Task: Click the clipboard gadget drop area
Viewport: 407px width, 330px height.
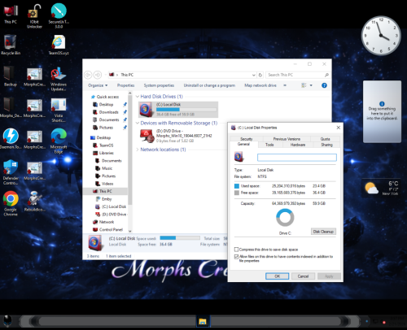Action: pyautogui.click(x=382, y=111)
